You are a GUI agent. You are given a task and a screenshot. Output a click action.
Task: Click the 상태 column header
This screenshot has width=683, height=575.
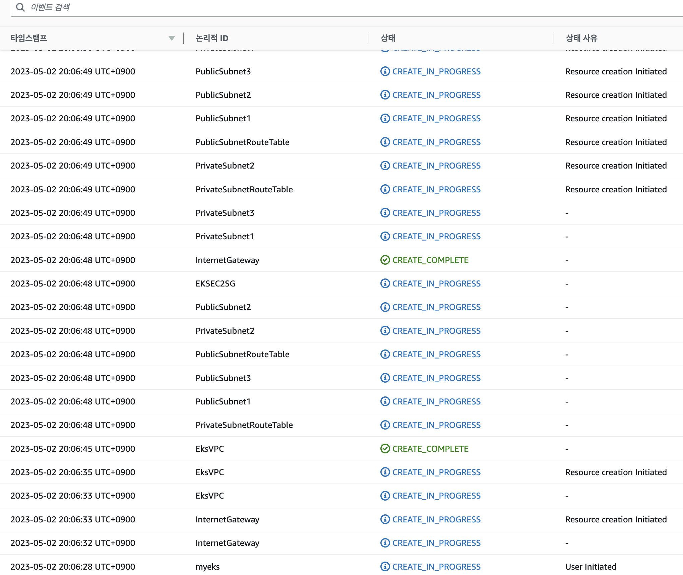tap(388, 38)
